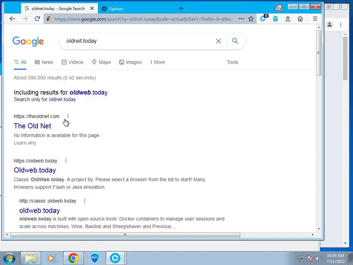Open File Explorer from the taskbar

[x=31, y=258]
